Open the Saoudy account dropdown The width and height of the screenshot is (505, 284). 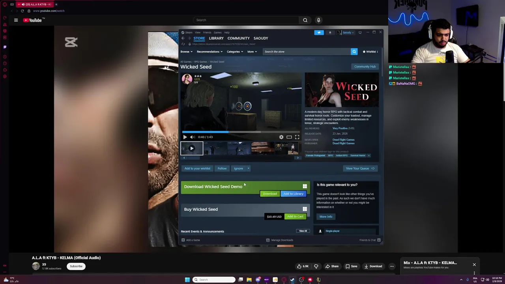pyautogui.click(x=346, y=32)
